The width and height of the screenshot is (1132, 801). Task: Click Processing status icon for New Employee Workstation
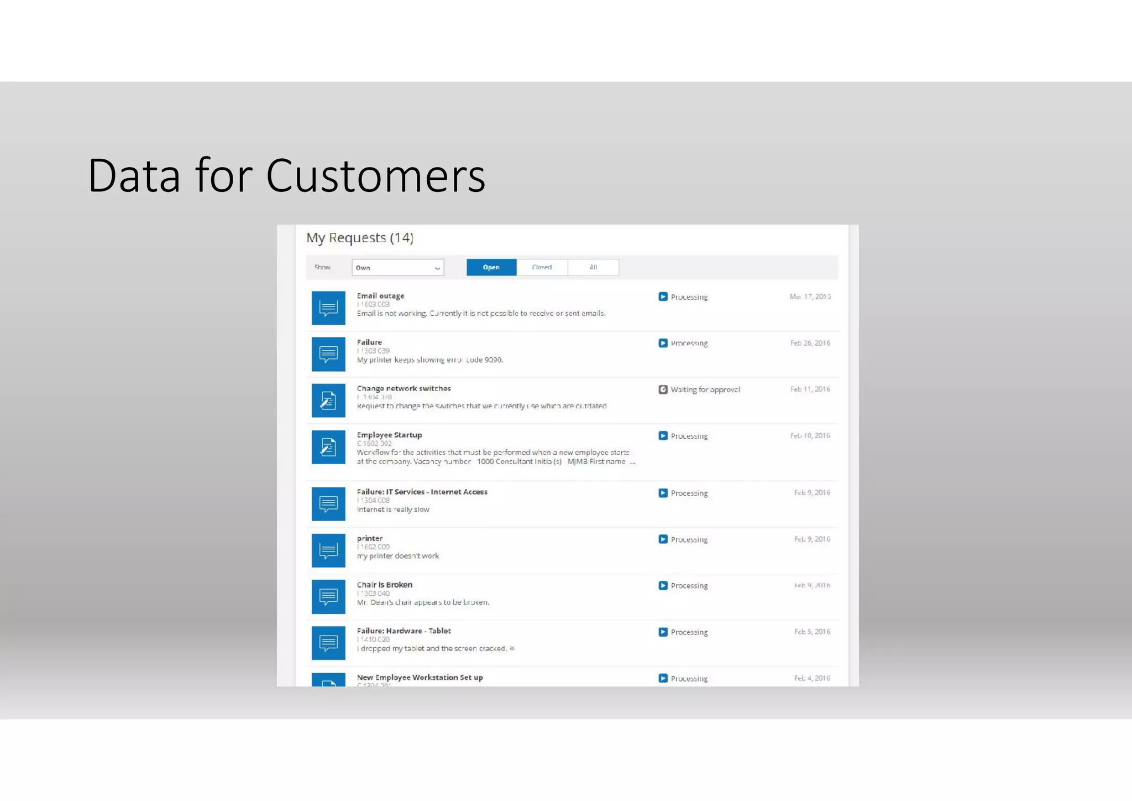(663, 678)
